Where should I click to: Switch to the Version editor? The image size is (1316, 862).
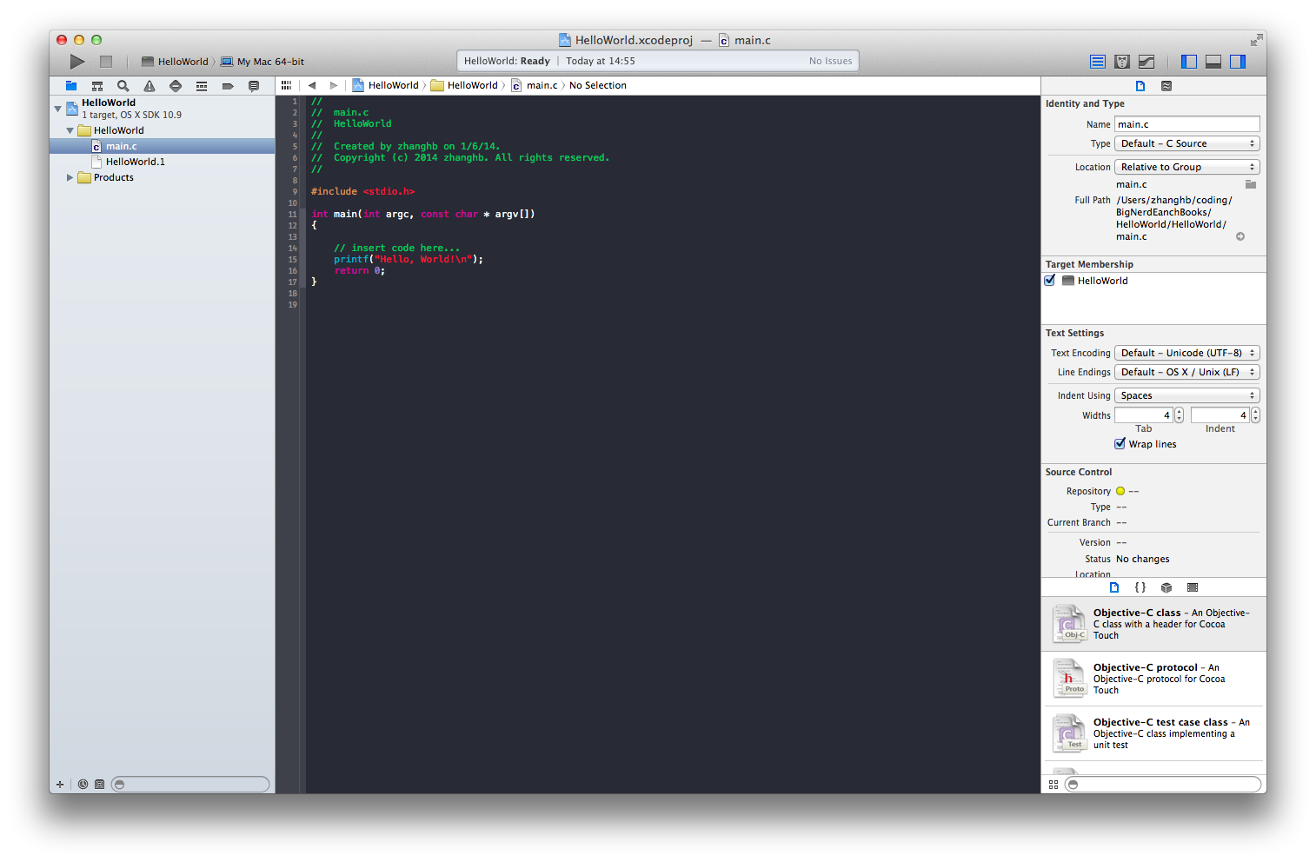coord(1147,62)
